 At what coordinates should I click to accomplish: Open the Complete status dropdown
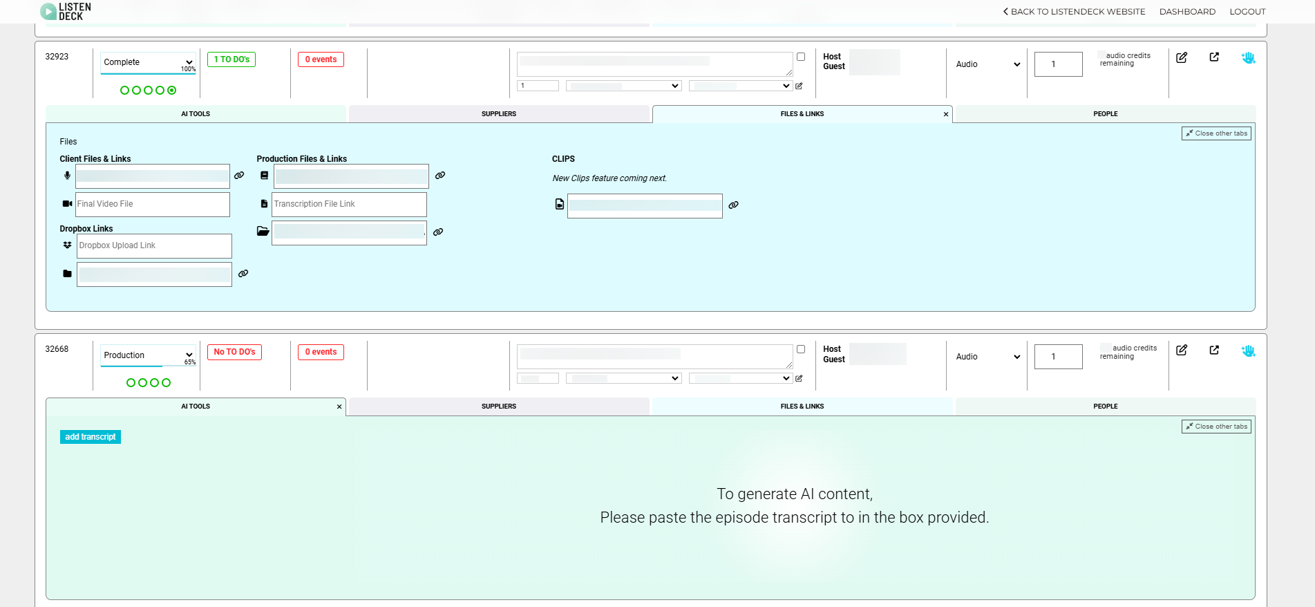(x=148, y=62)
